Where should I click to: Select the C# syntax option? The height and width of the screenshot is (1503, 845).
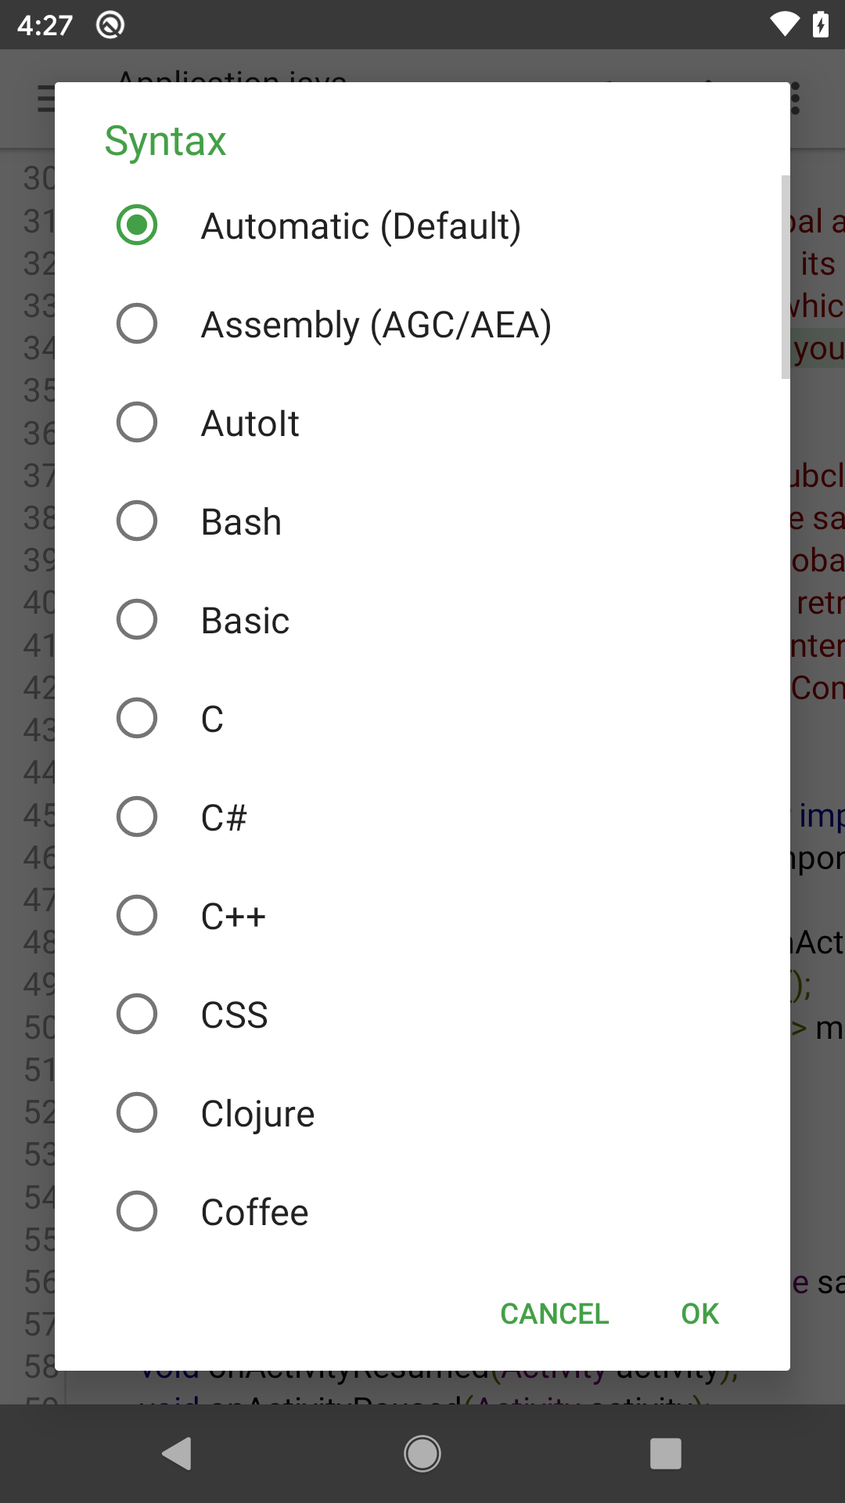point(137,817)
